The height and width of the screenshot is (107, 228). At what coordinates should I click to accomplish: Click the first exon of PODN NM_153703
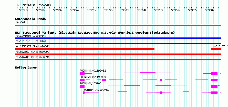(x=82, y=86)
